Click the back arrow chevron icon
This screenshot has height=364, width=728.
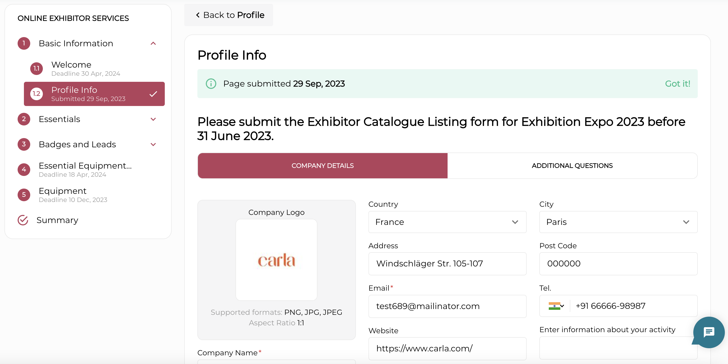198,15
